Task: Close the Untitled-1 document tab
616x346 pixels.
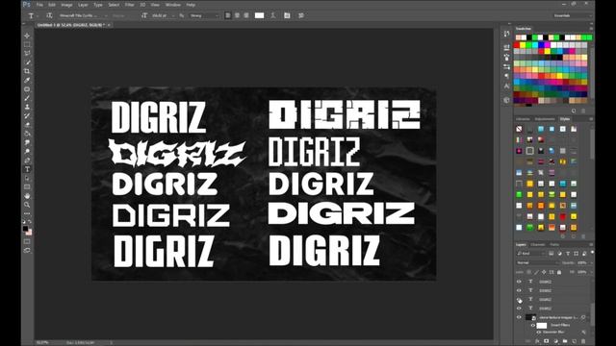Action: click(109, 25)
